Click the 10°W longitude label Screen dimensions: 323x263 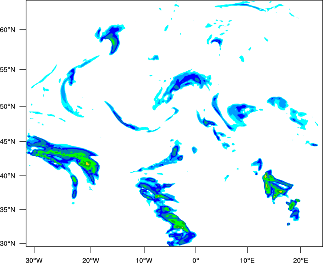(x=144, y=260)
